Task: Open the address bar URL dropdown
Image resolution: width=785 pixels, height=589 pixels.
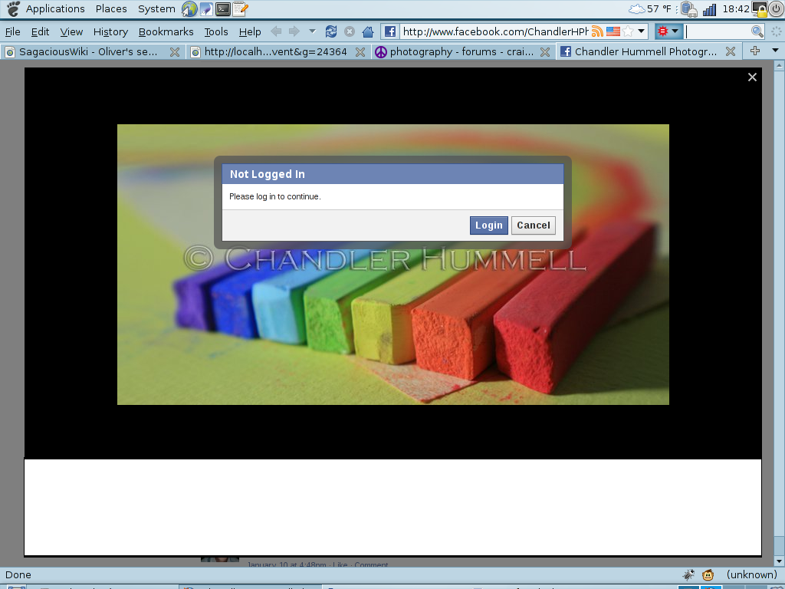Action: pyautogui.click(x=642, y=31)
